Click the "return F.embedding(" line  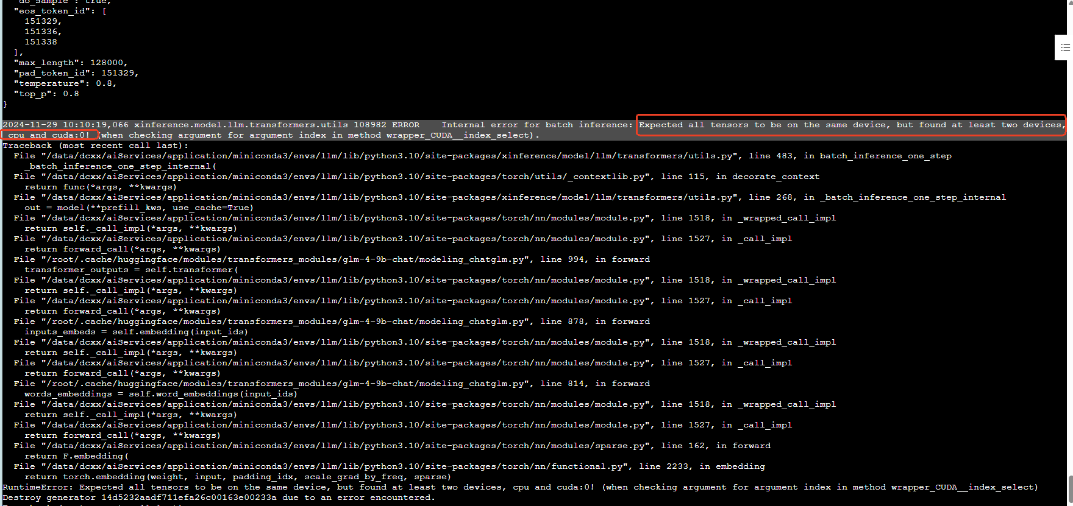(77, 456)
